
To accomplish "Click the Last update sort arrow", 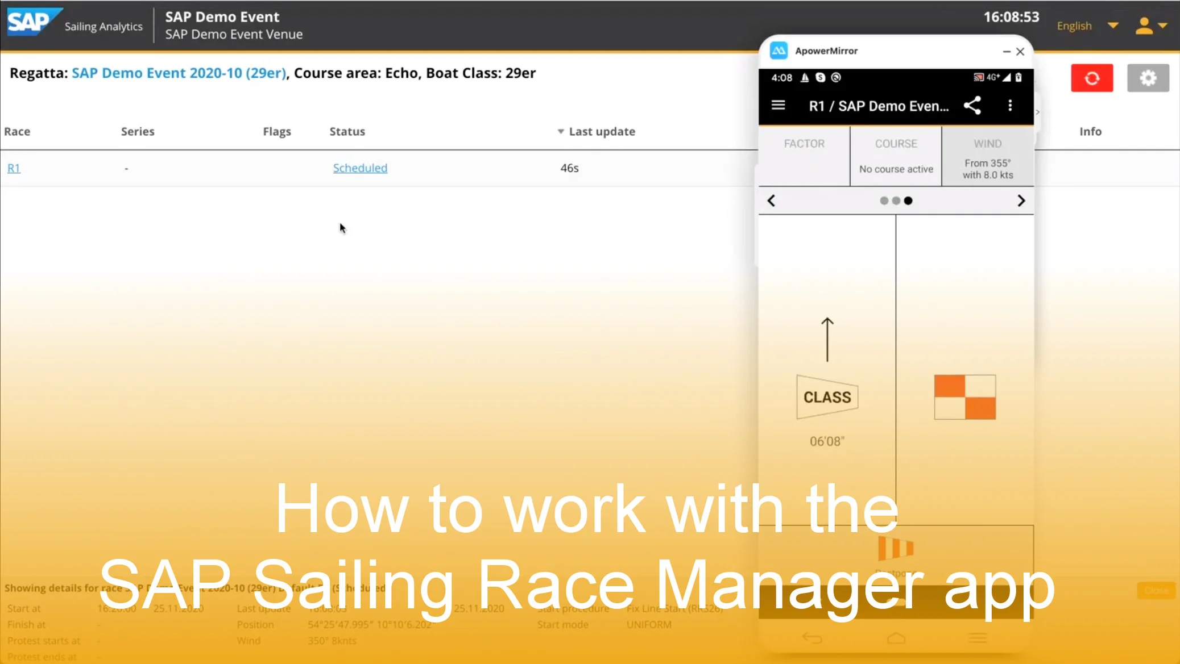I will 560,131.
